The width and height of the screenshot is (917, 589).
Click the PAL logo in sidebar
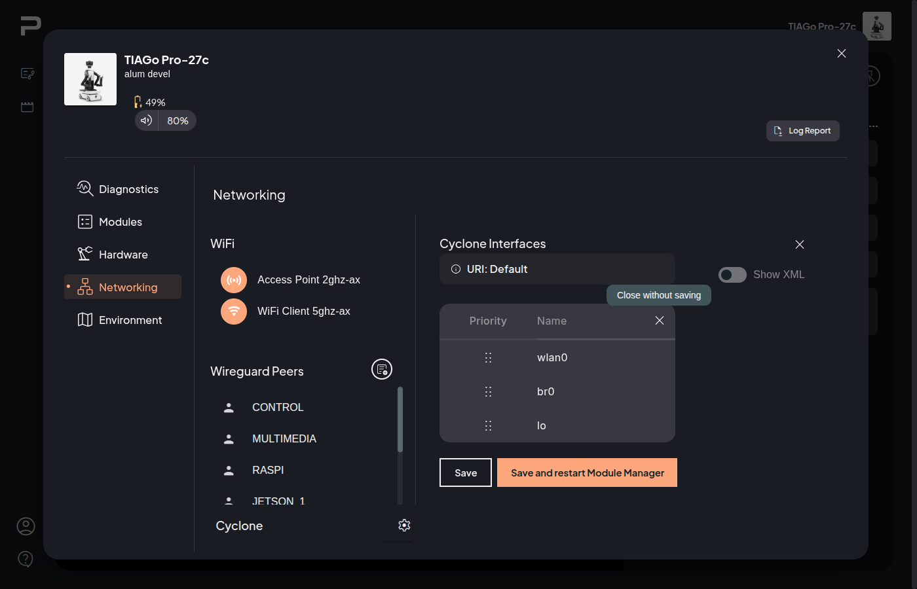(x=30, y=26)
